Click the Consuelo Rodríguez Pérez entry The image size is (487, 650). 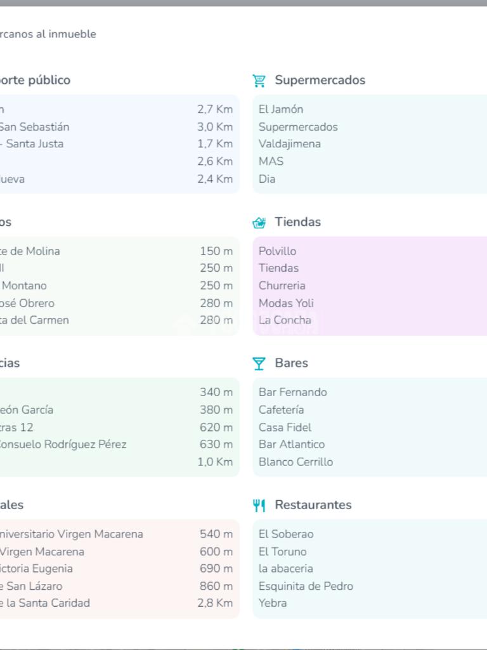tap(63, 444)
